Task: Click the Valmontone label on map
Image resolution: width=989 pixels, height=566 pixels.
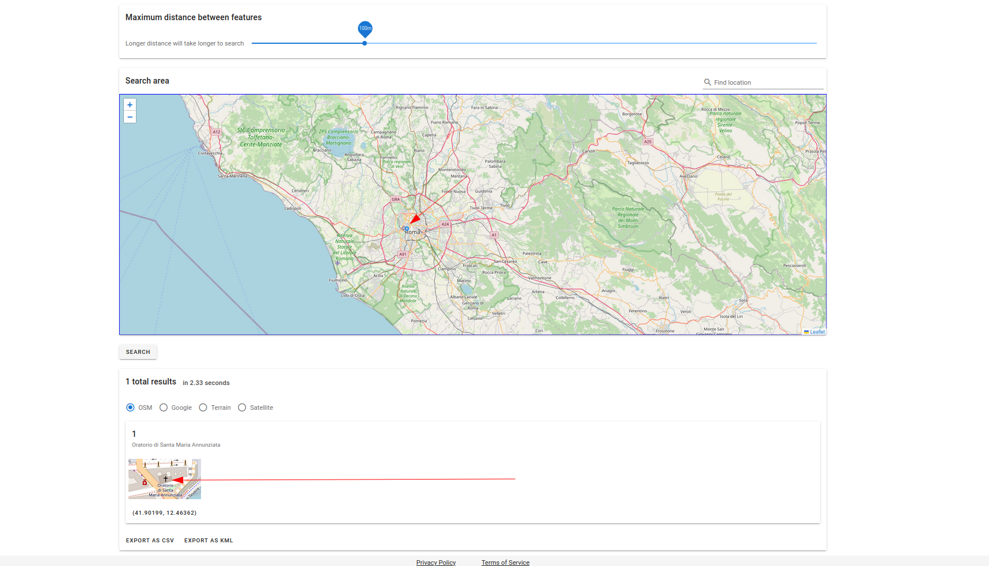Action: (540, 278)
